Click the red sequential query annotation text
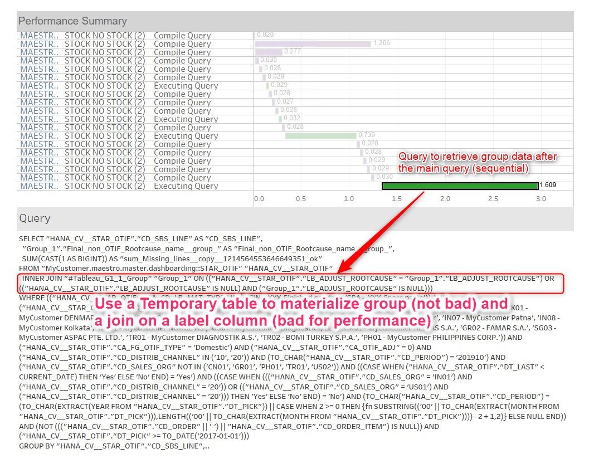Viewport: 594px width, 473px height. point(478,162)
